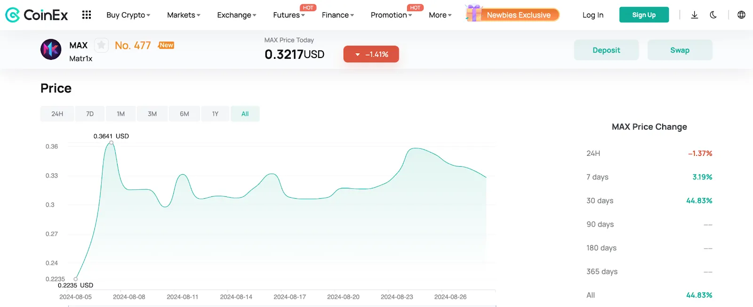Add MAX to favorites star
753x307 pixels.
[x=101, y=45]
